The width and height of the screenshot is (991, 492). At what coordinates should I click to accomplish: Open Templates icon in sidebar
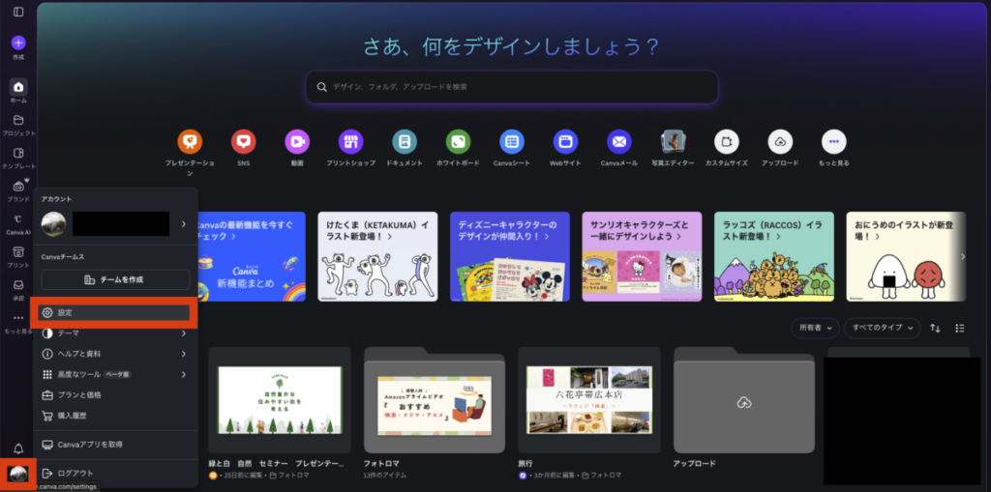[x=18, y=153]
